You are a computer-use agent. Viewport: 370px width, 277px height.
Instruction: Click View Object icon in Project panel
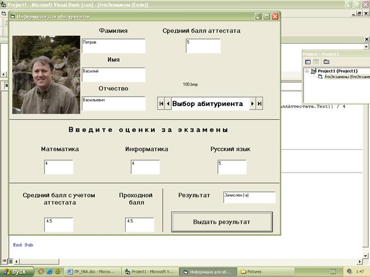(315, 62)
